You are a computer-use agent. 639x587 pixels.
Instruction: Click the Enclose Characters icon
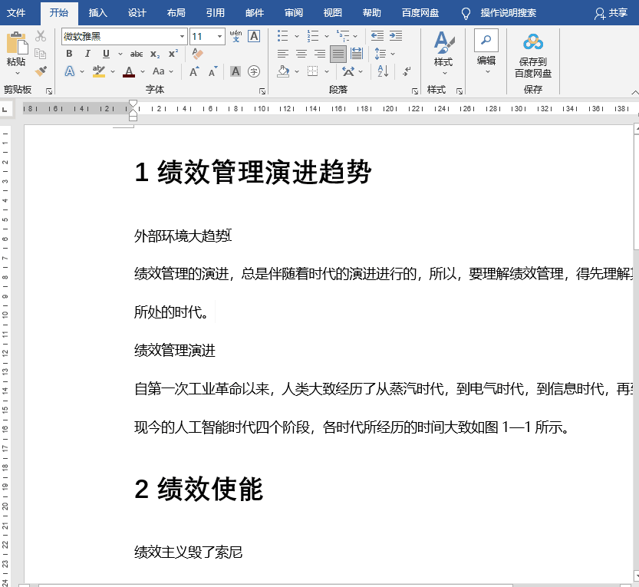click(x=254, y=71)
